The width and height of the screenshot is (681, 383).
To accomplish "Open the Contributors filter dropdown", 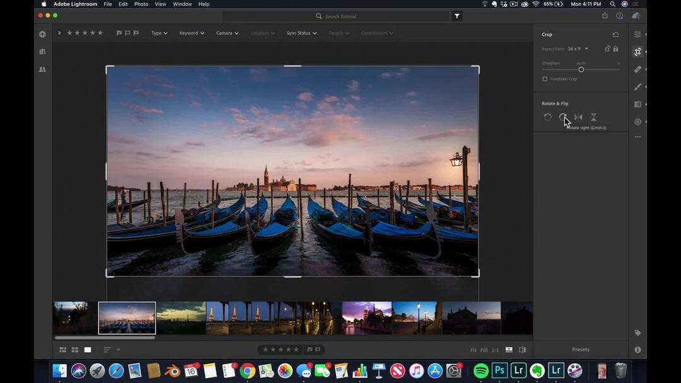I will click(x=376, y=33).
